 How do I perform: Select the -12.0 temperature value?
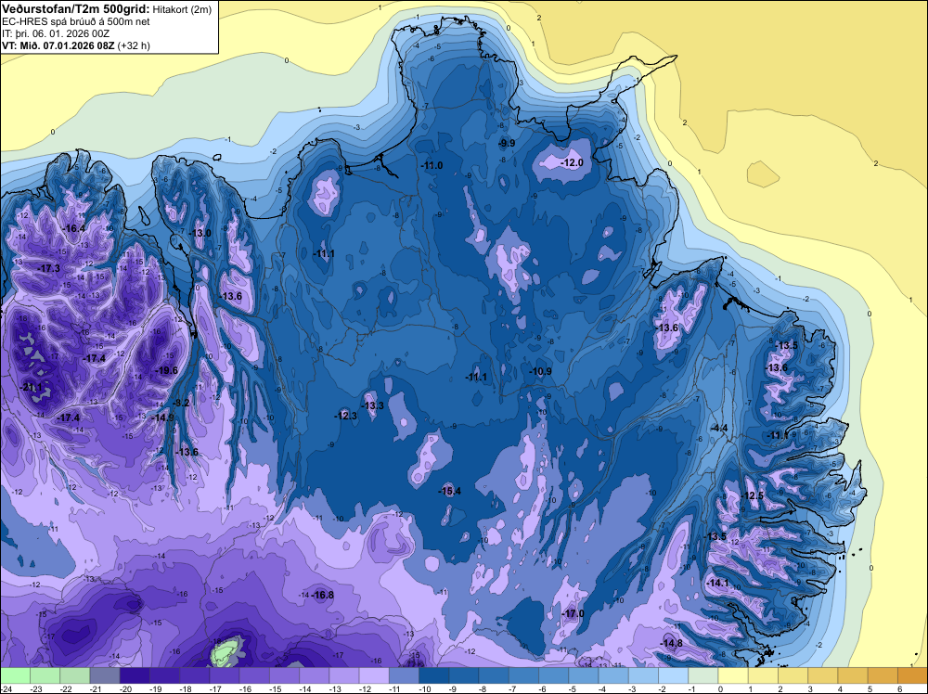[573, 162]
